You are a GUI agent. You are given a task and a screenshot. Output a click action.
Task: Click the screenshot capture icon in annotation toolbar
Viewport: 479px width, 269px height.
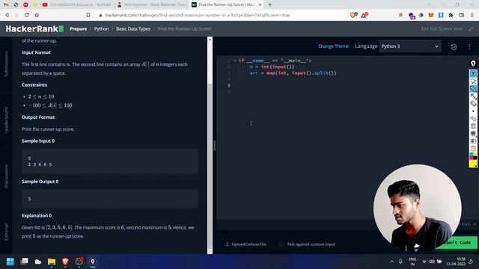point(473,141)
